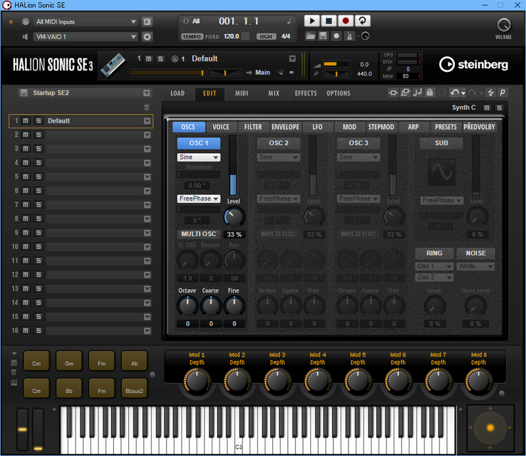Solo slot 1 Default in the rack
The height and width of the screenshot is (456, 526).
[39, 121]
